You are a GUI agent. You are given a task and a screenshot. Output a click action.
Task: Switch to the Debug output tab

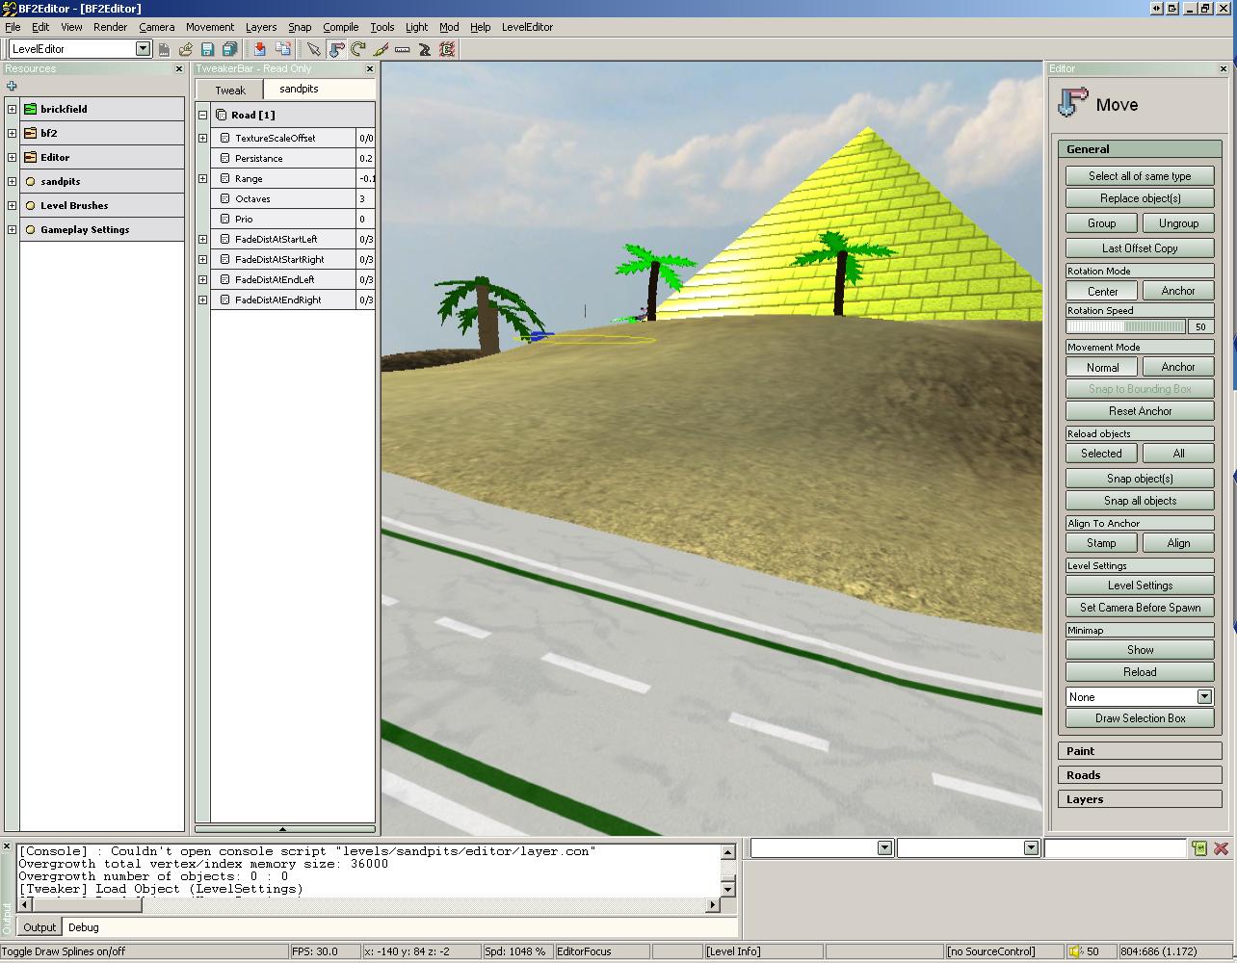coord(83,927)
